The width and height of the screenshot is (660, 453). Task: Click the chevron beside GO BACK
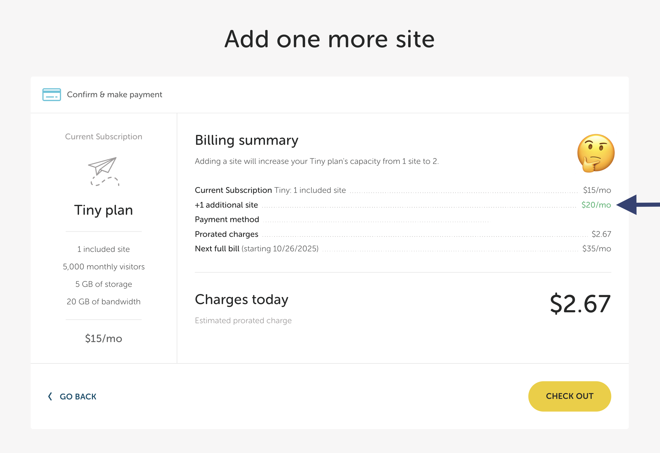coord(50,396)
